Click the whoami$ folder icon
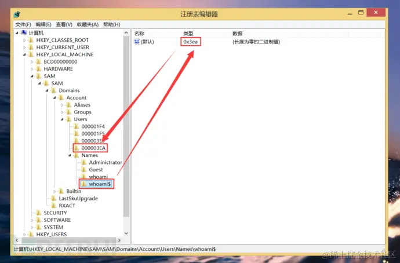 coord(84,184)
